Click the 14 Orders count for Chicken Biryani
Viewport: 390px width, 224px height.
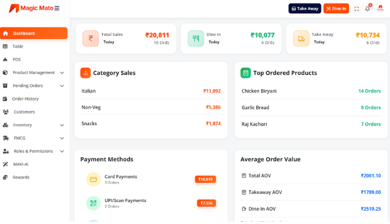click(x=370, y=91)
